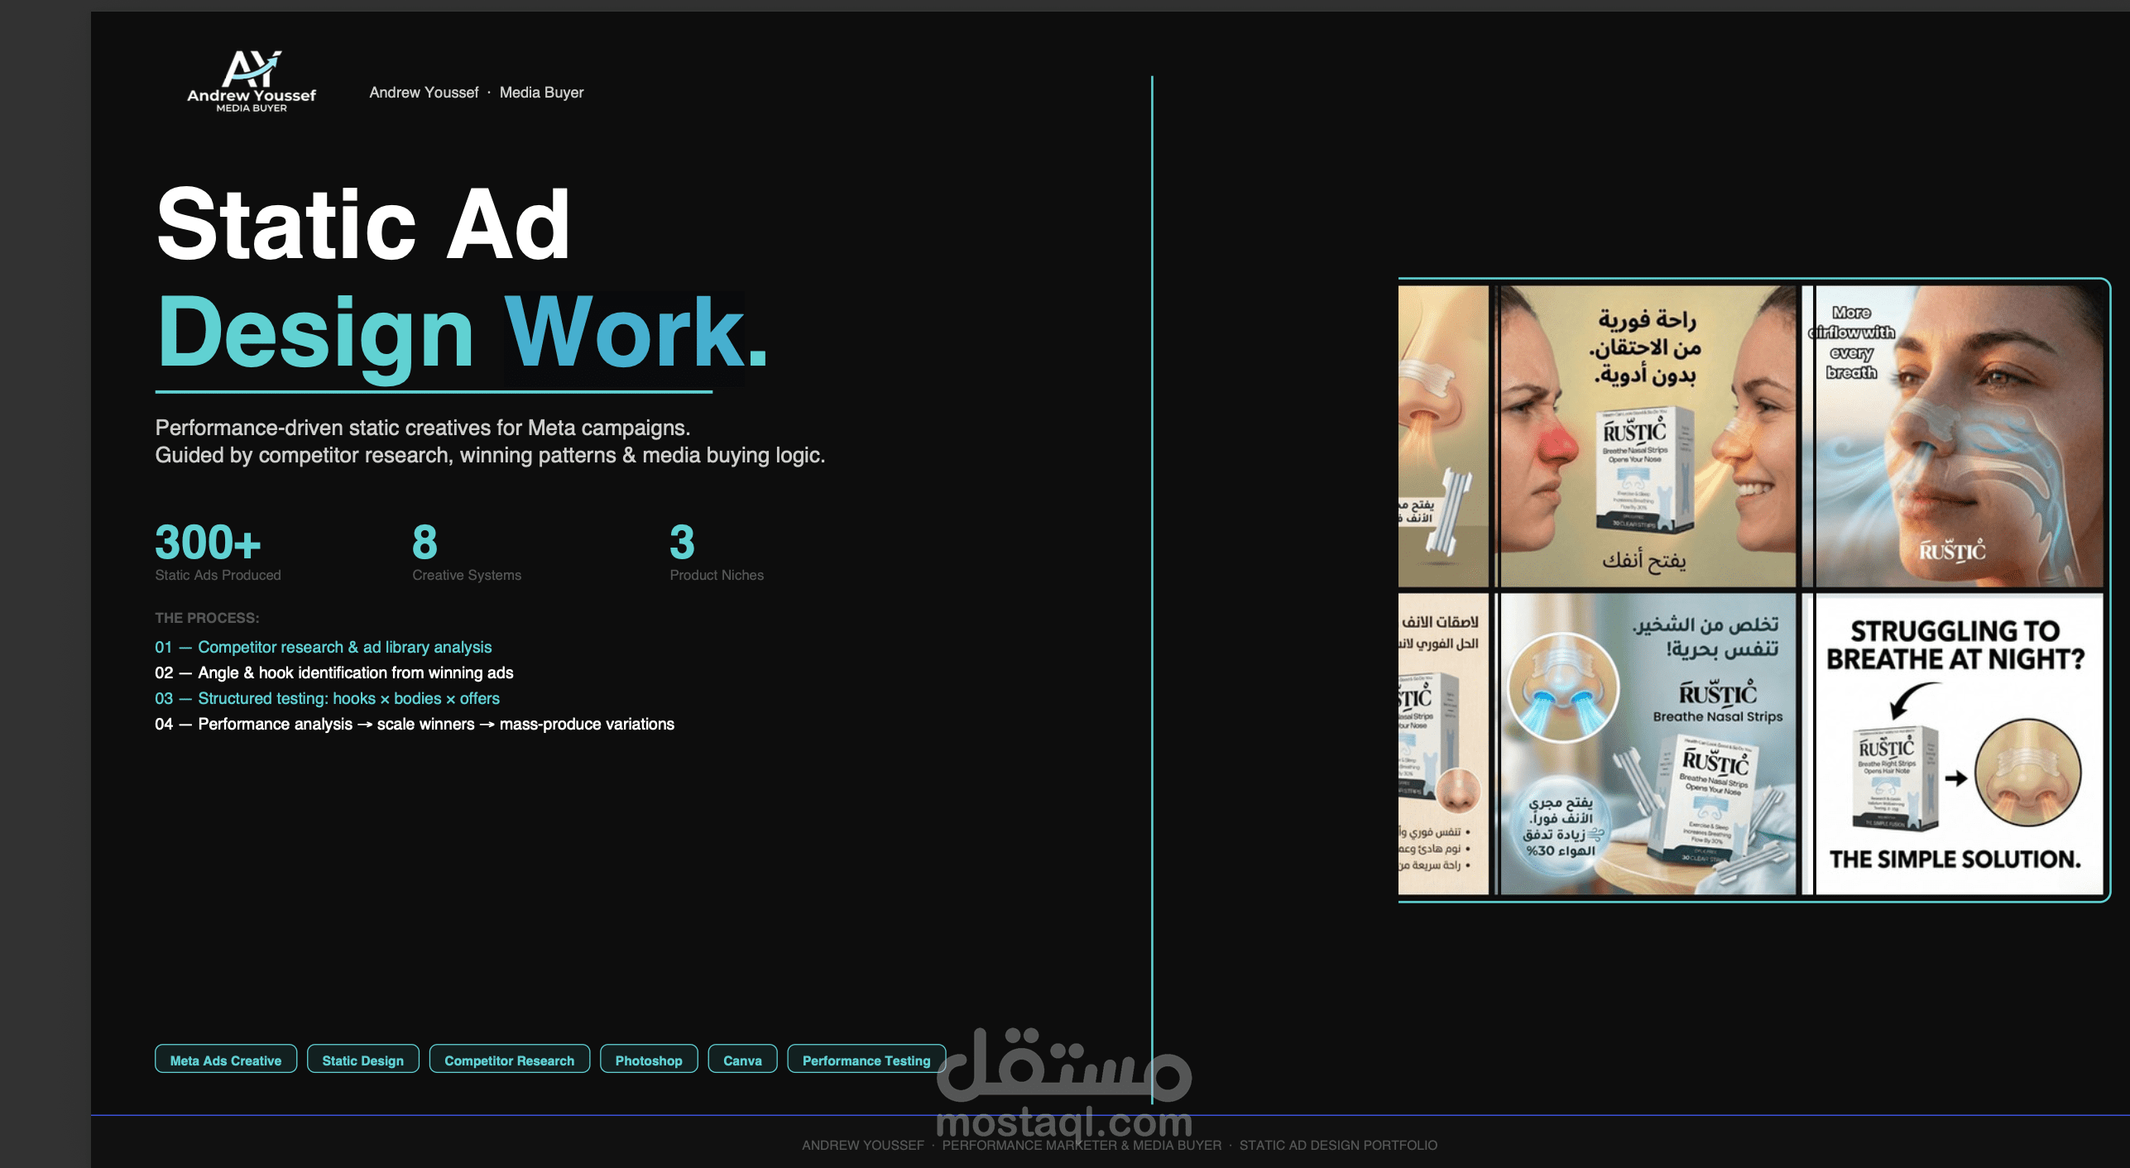Image resolution: width=2130 pixels, height=1168 pixels.
Task: Click 'Guided by competitor research' description line
Action: [x=490, y=455]
